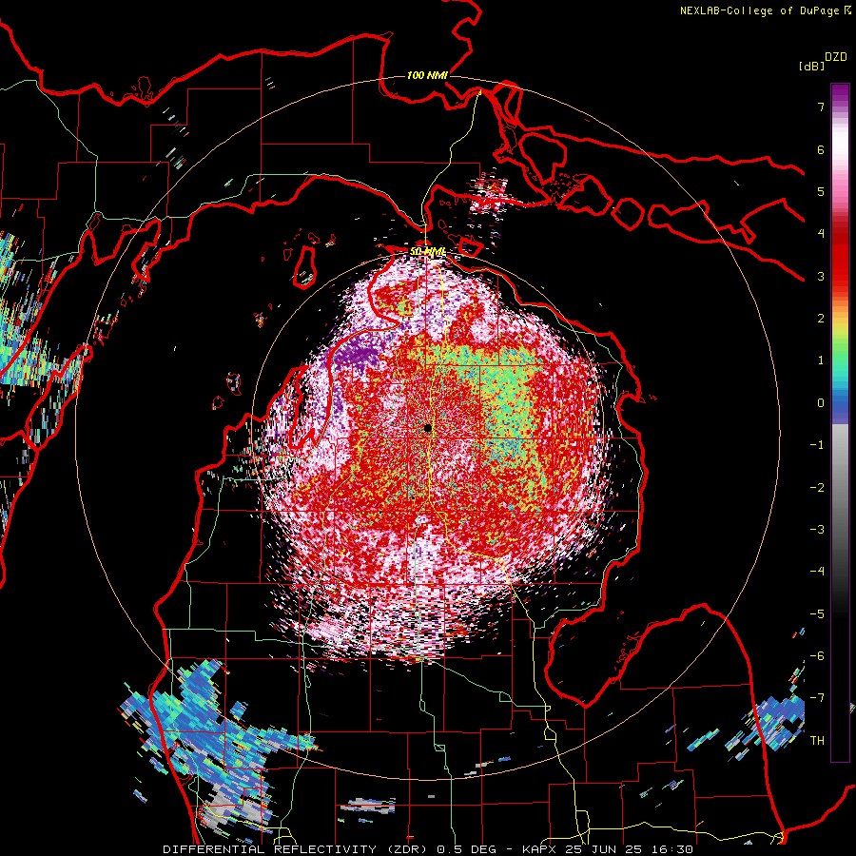This screenshot has height=856, width=856.
Task: Click the -6 value on color scale
Action: tap(817, 655)
